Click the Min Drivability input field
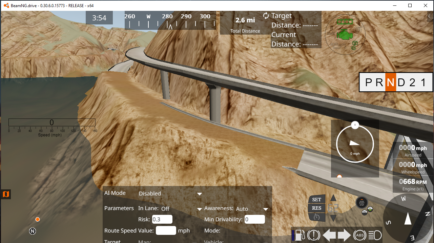The height and width of the screenshot is (243, 434). (x=254, y=219)
